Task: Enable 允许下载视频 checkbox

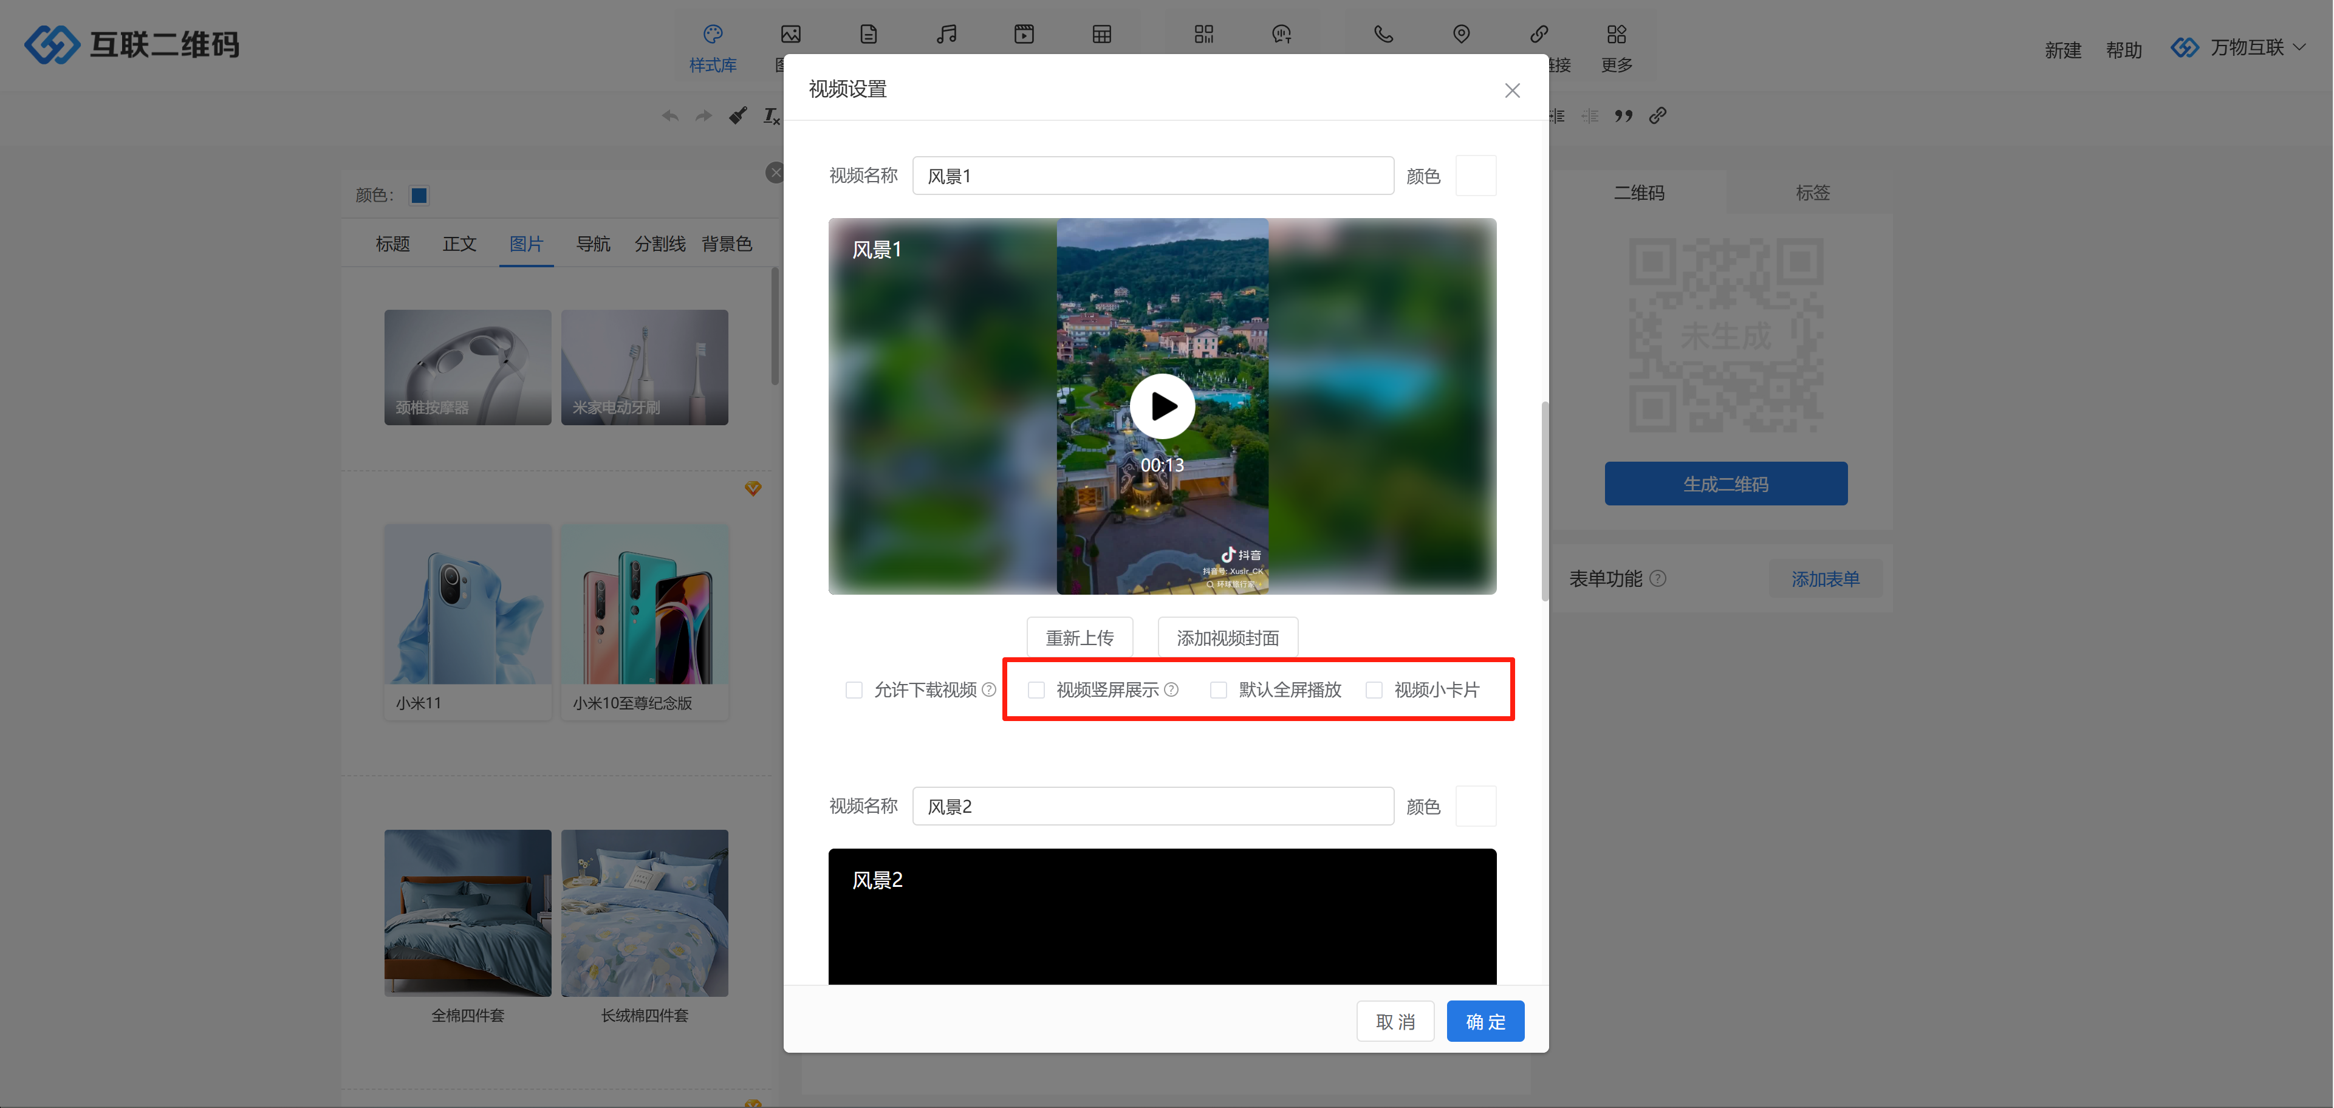Action: coord(854,690)
